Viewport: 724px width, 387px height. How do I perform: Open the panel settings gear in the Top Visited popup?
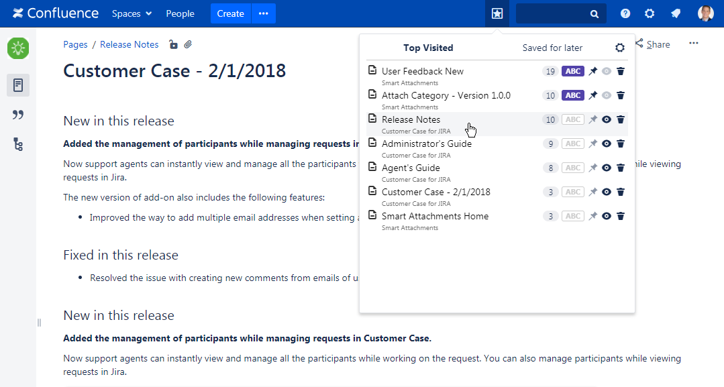620,48
